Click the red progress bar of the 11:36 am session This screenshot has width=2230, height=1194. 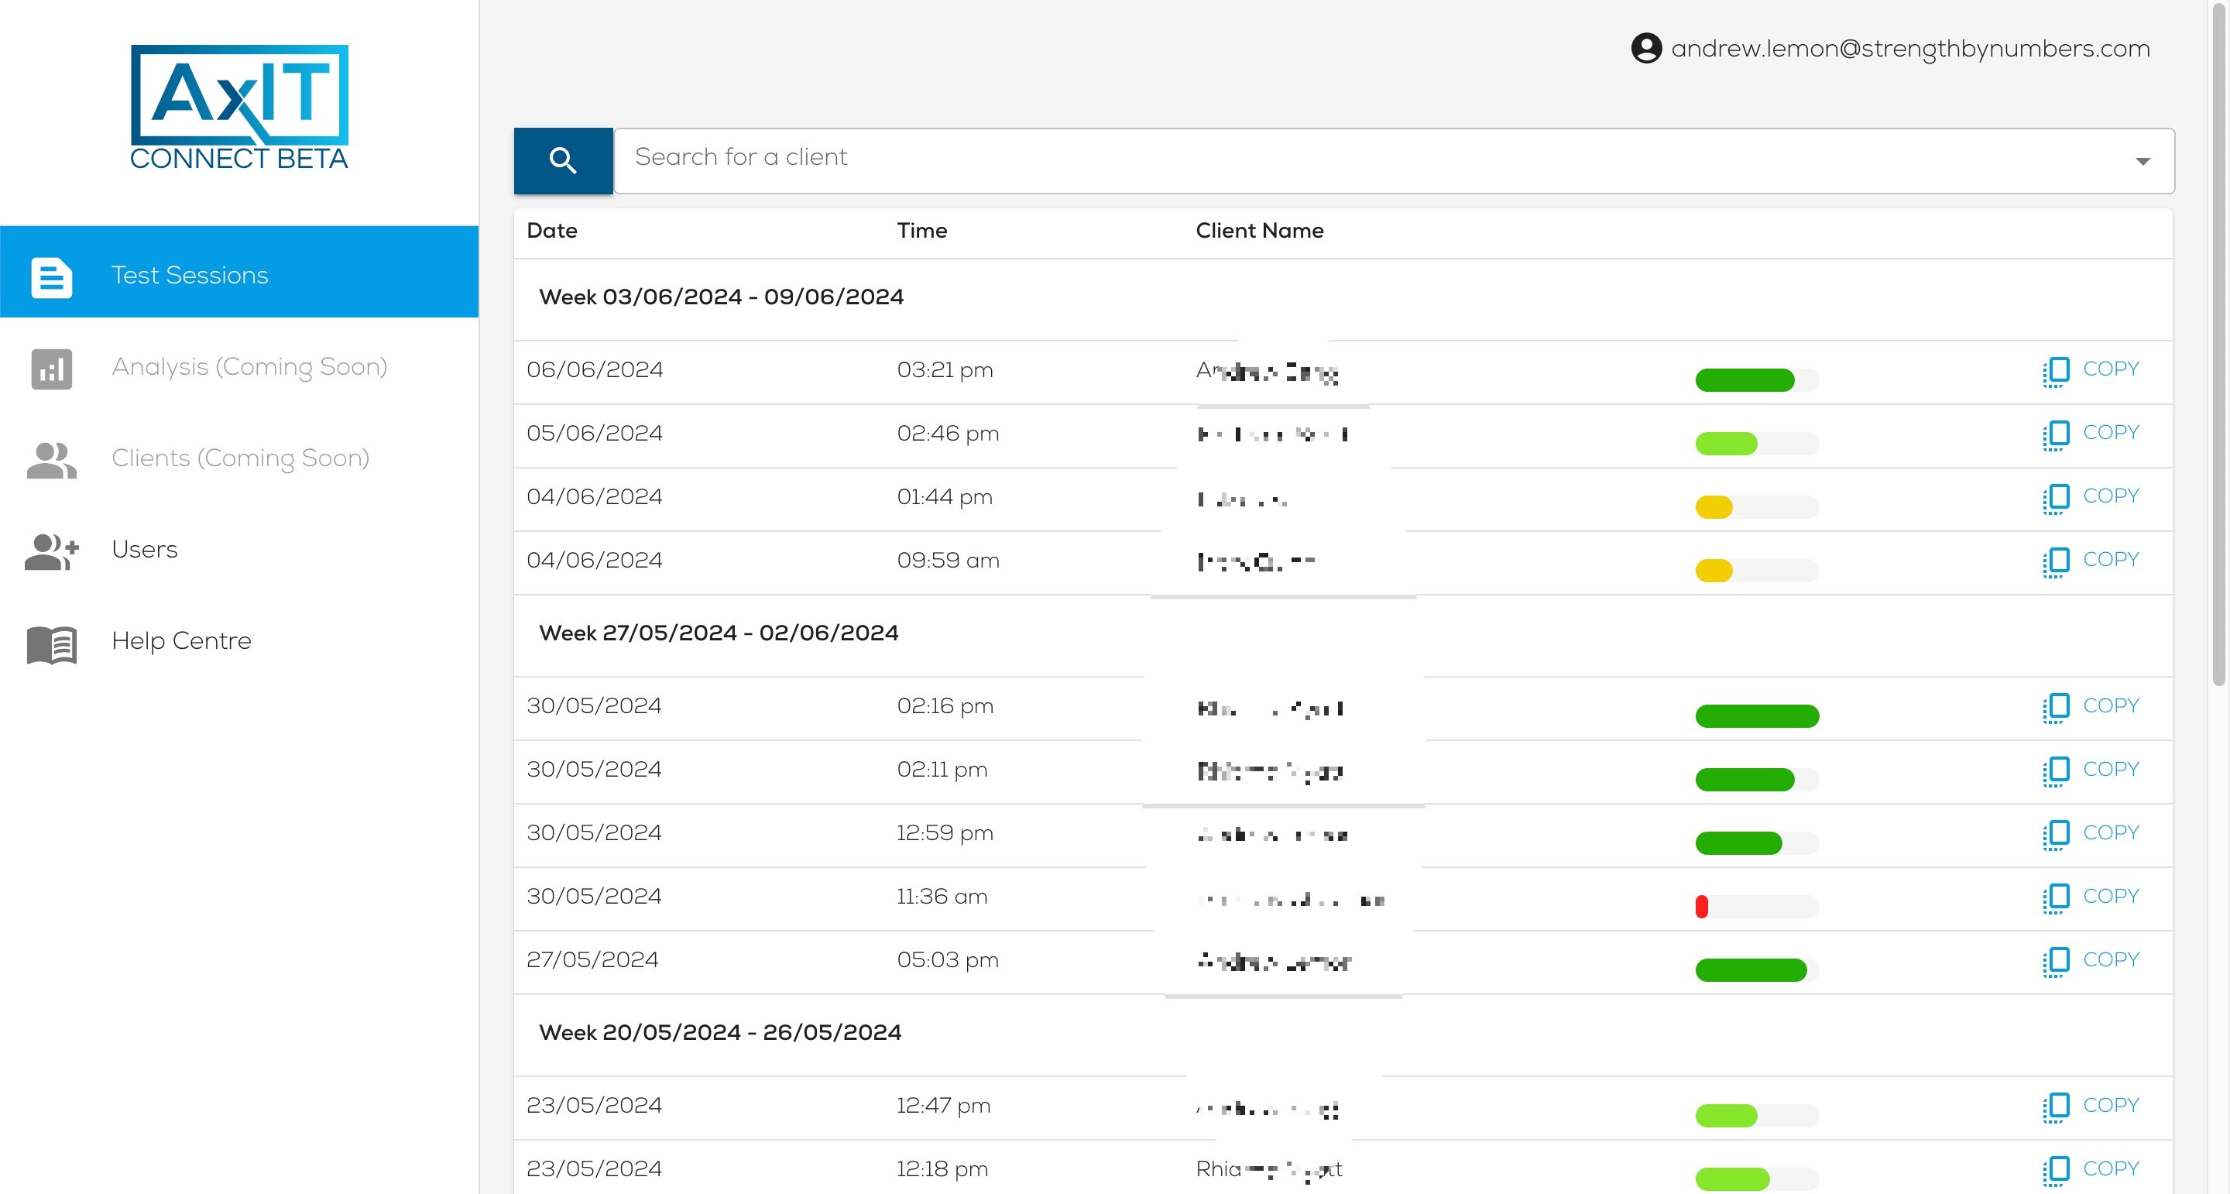pos(1701,907)
